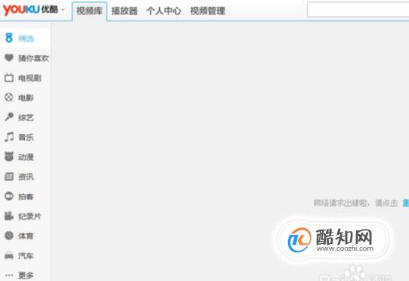This screenshot has height=281, width=409.
Task: Open the 资讯 category label
Action: tap(26, 177)
